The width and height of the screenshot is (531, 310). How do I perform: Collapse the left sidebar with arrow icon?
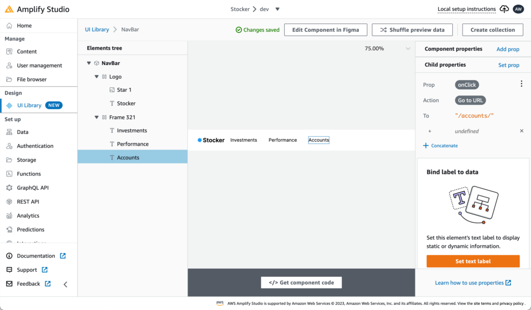tap(65, 284)
